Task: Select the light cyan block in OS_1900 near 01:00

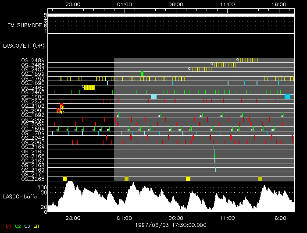Action: (153, 97)
